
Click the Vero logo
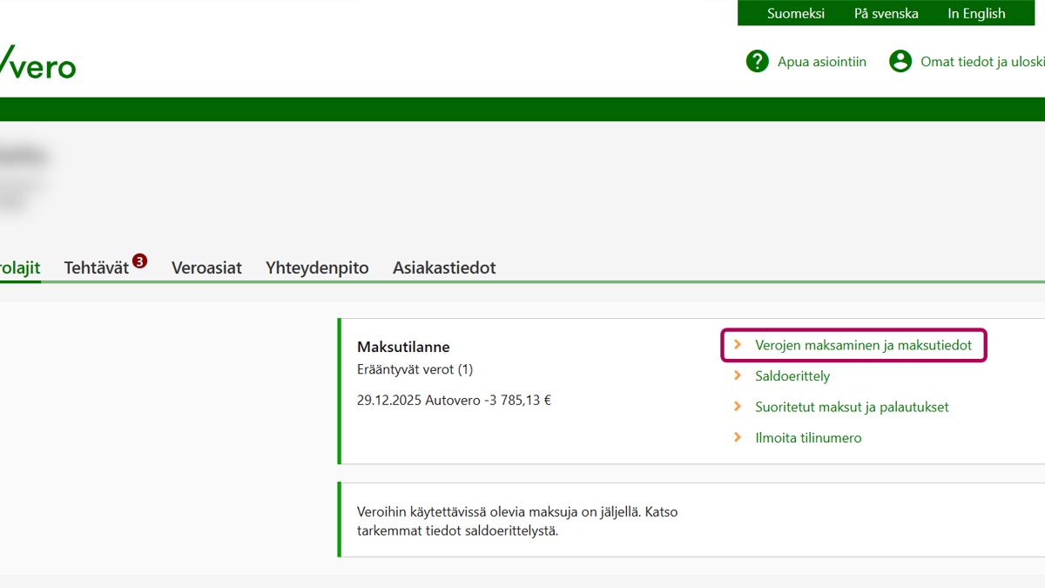[37, 63]
